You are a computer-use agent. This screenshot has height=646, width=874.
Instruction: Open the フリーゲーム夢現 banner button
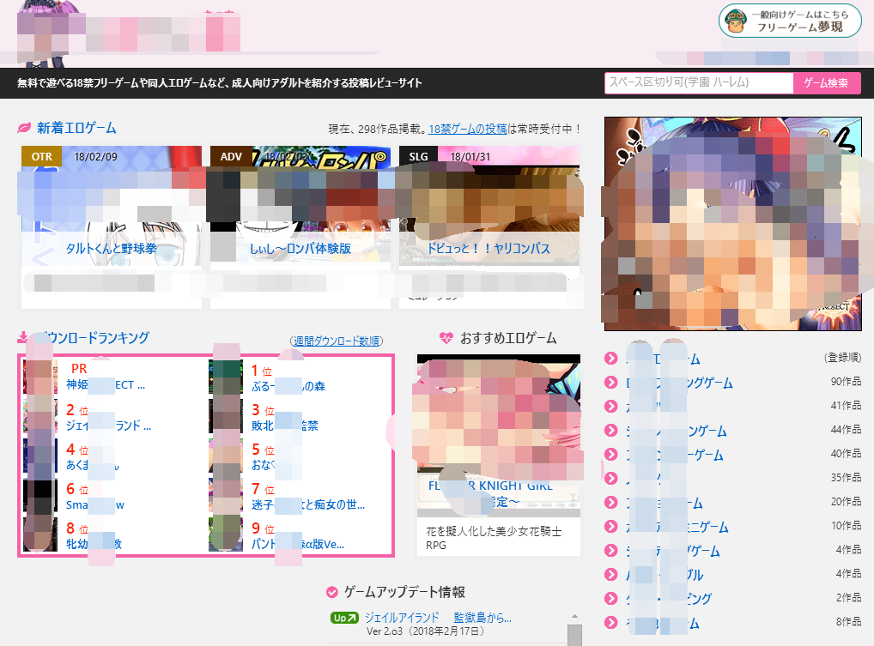click(x=790, y=21)
